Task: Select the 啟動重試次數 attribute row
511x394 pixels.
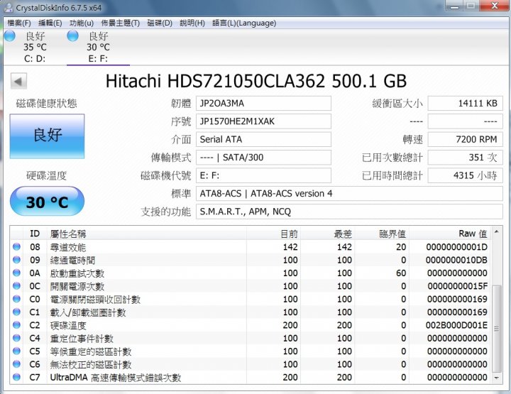Action: pyautogui.click(x=251, y=273)
